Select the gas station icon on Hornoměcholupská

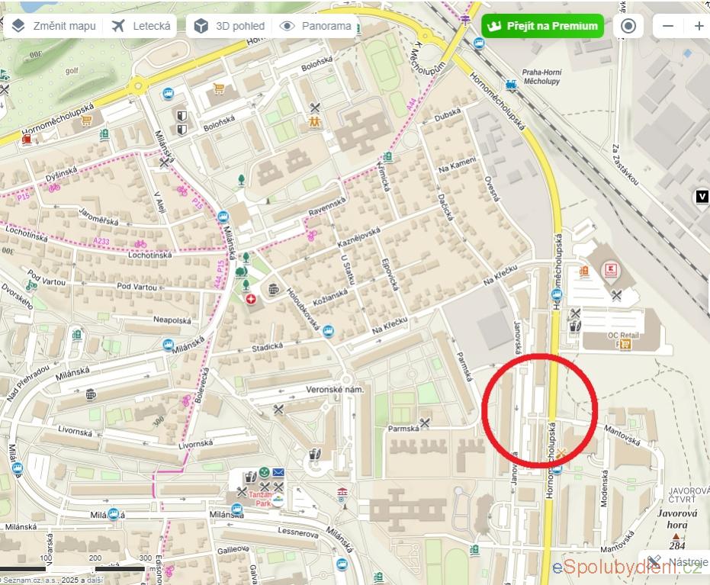(27, 139)
